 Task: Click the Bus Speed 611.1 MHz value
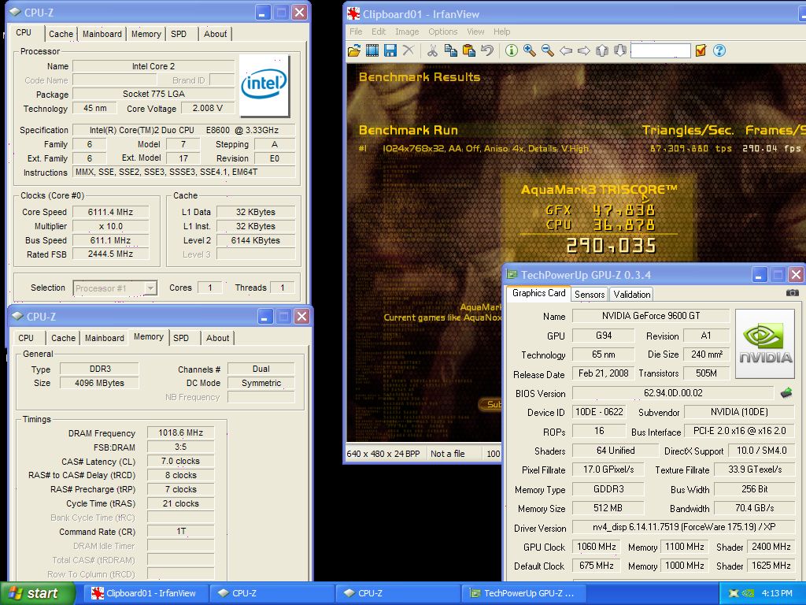tap(110, 240)
